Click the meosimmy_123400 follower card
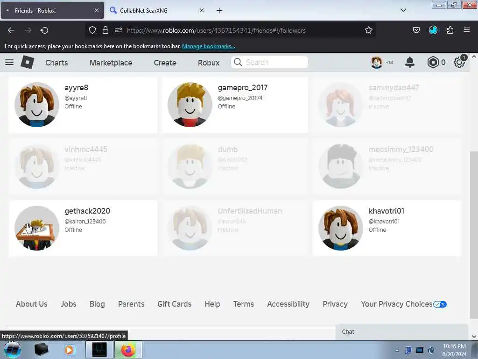478x359 pixels. [x=387, y=166]
